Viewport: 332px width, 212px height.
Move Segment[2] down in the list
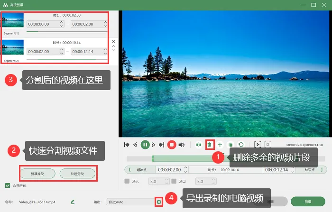[x=114, y=50]
